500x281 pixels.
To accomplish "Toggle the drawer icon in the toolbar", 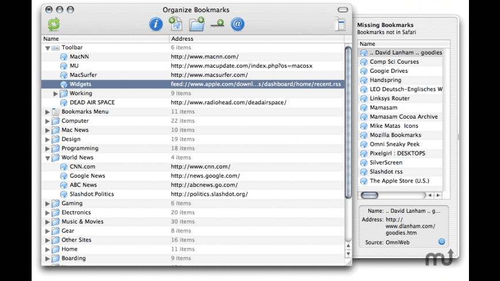I will 340,24.
